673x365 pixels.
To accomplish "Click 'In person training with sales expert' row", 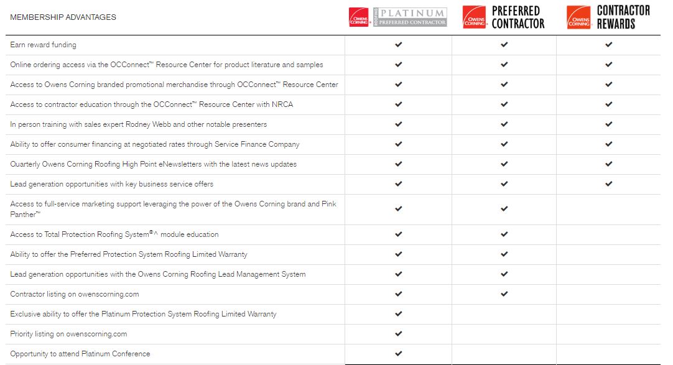I will 138,124.
